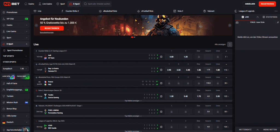Open Promotionen in the sidebar
Image resolution: width=280 pixels, height=132 pixels.
pos(15,13)
